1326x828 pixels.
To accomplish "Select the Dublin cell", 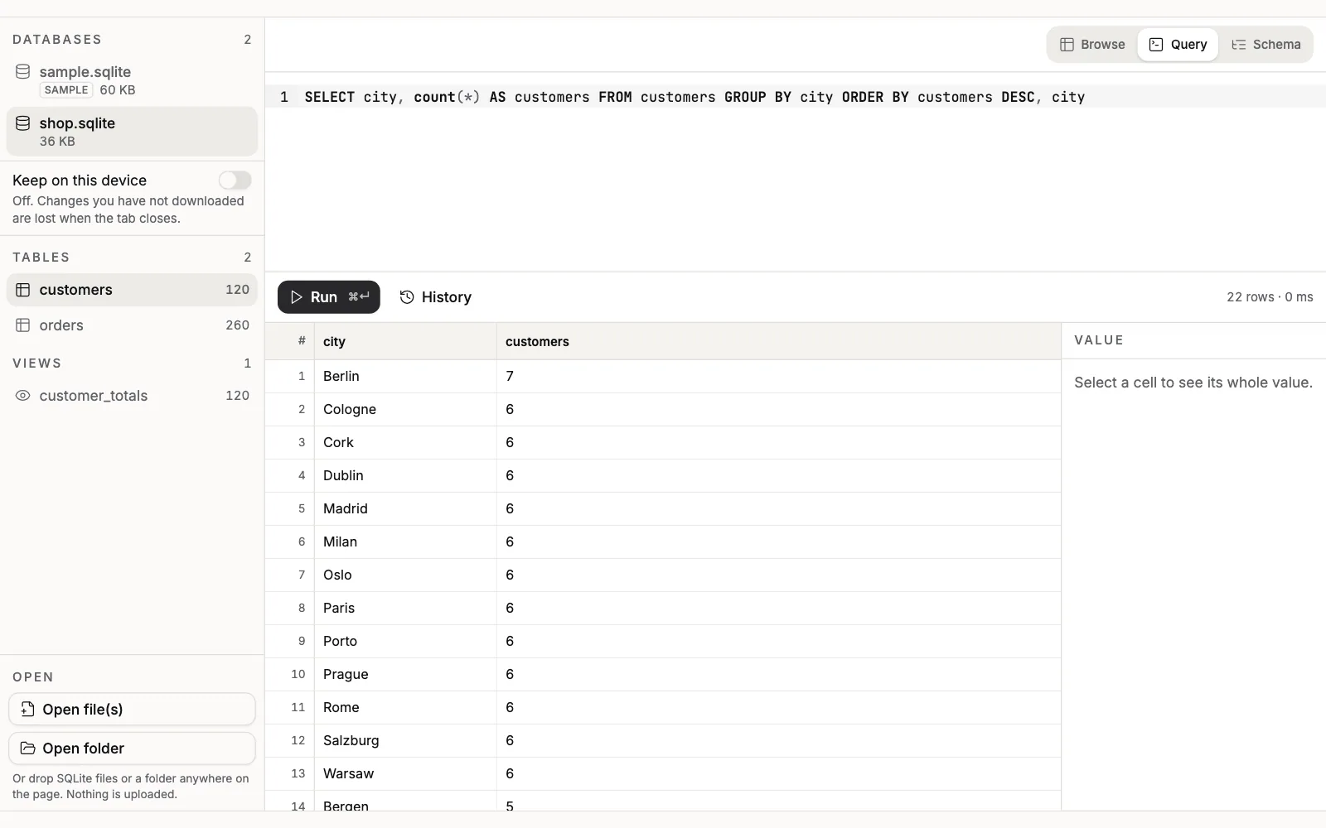I will tap(405, 475).
